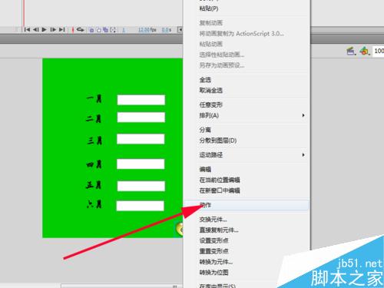Viewport: 384px width, 288px height.
Task: Step back one frame in timeline
Action: click(x=36, y=30)
